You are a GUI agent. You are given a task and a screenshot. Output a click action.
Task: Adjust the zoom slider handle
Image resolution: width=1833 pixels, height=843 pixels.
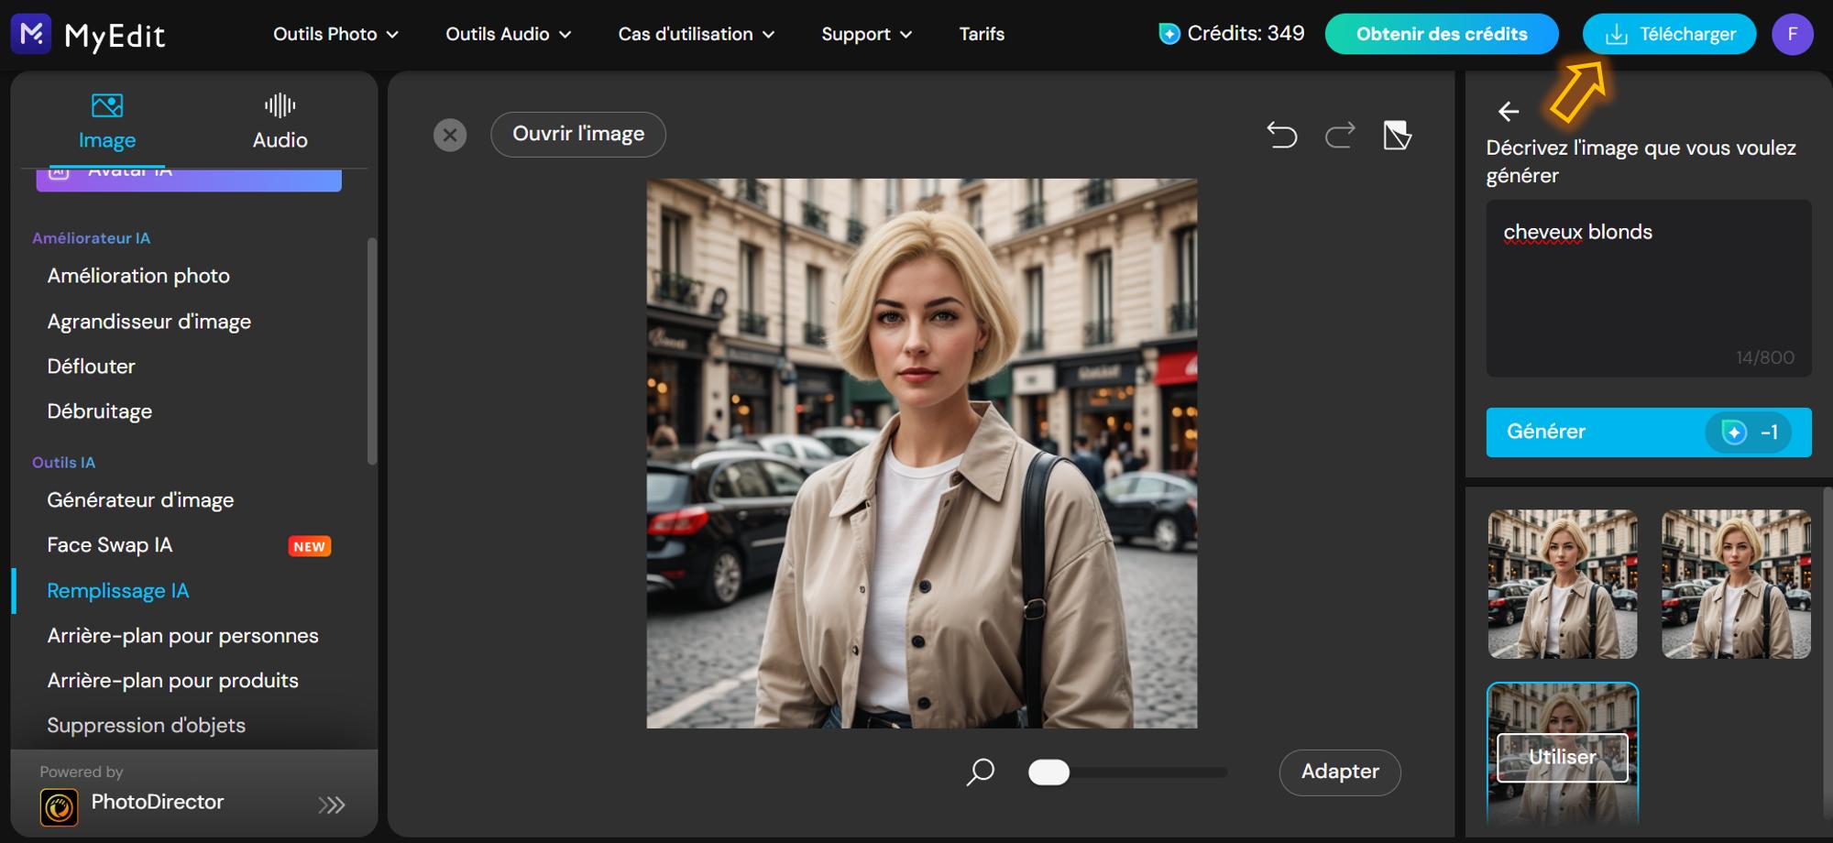(x=1048, y=772)
